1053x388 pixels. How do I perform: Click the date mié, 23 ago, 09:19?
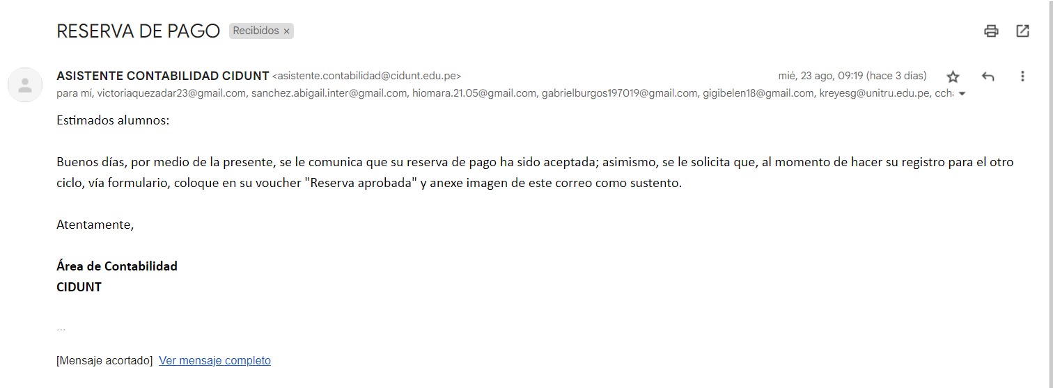820,76
